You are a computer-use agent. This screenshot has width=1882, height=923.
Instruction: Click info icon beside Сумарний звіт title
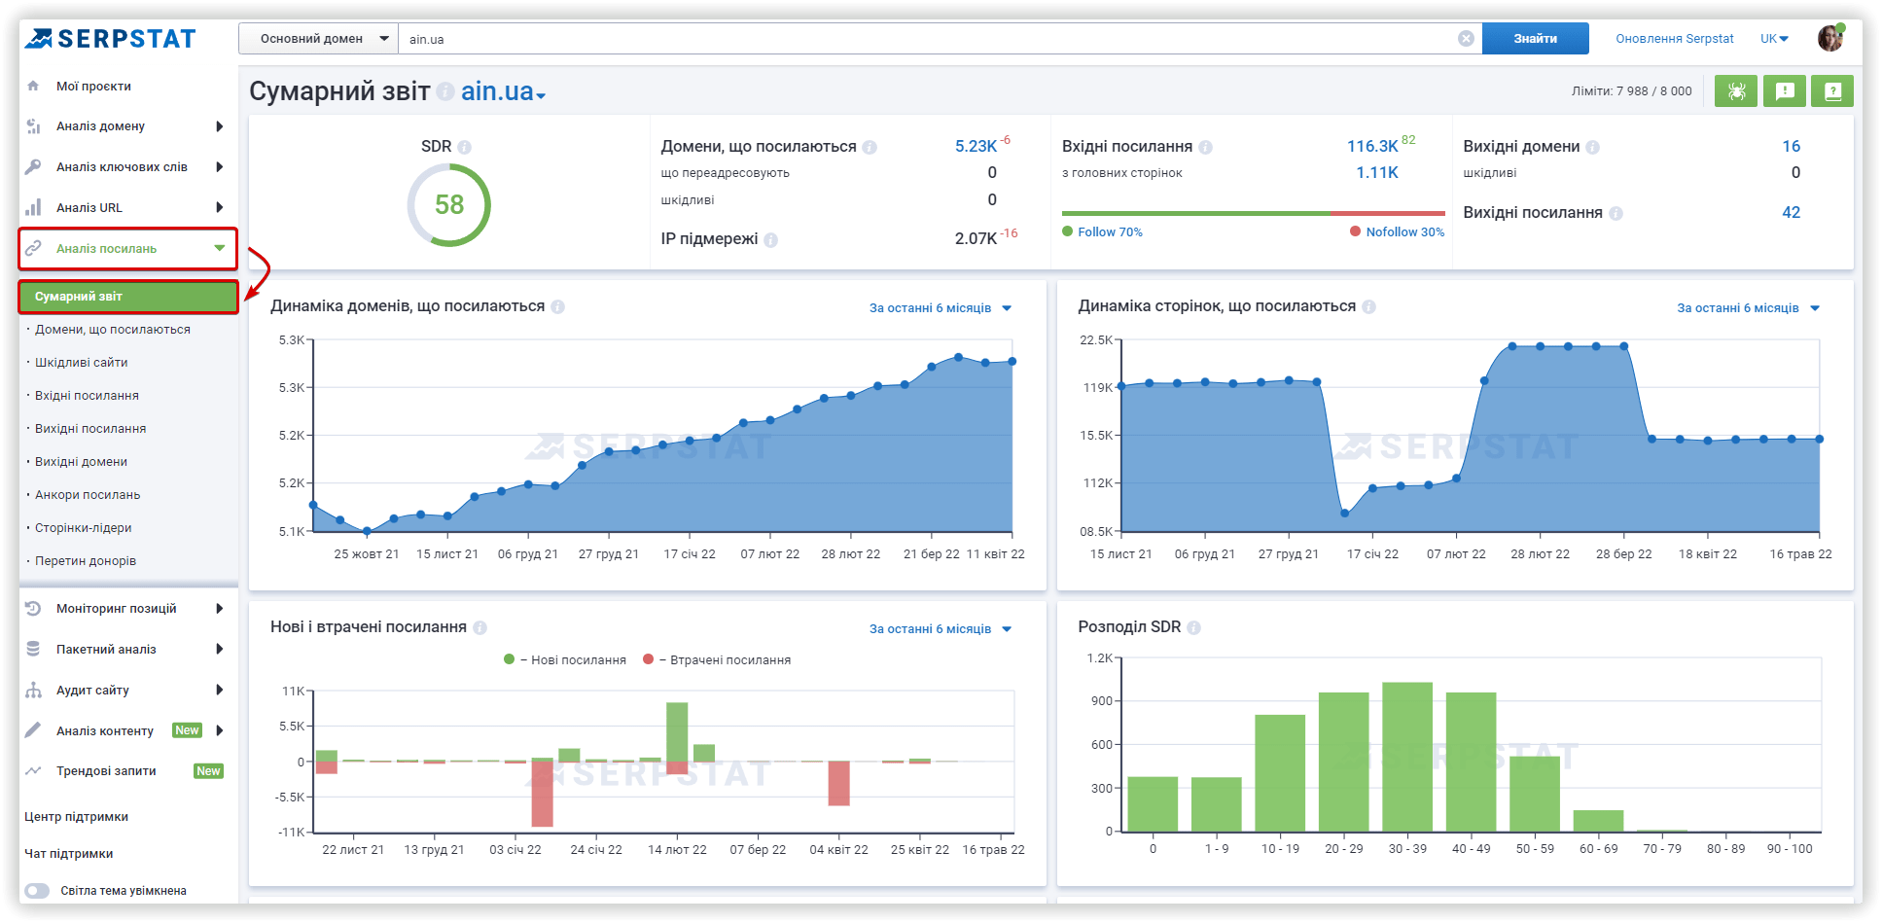[445, 91]
